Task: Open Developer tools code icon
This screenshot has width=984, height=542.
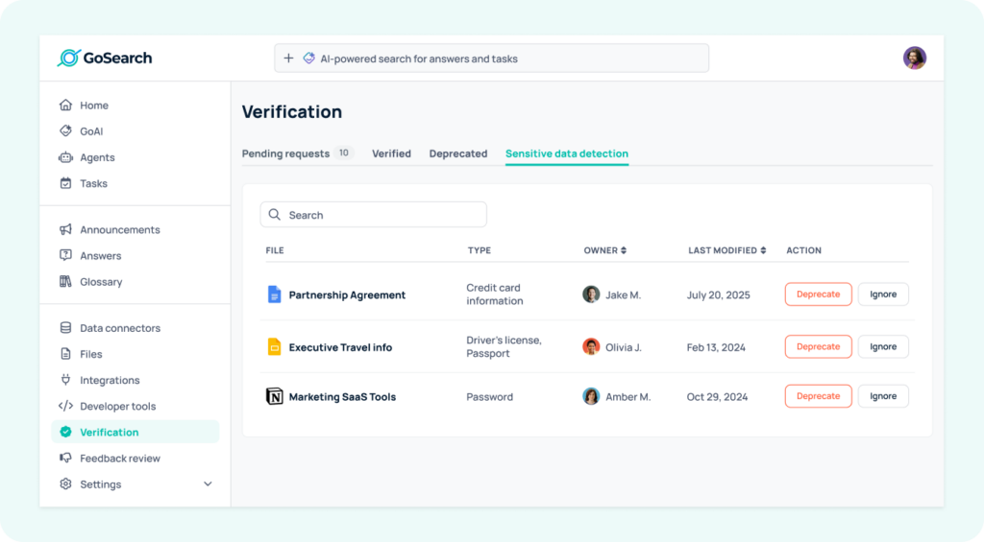Action: click(65, 407)
